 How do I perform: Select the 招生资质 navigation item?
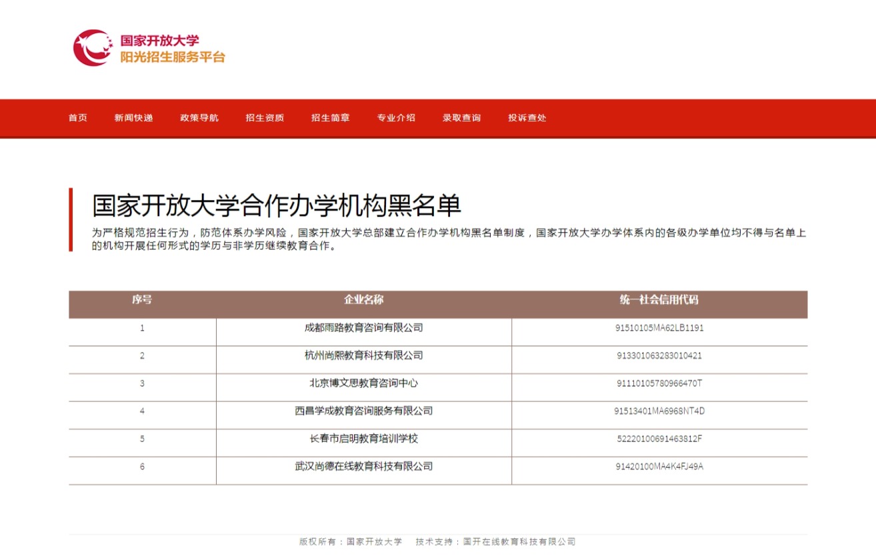(265, 118)
